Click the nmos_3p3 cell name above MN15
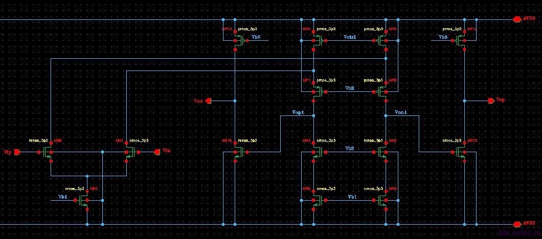The height and width of the screenshot is (239, 542). 452,140
